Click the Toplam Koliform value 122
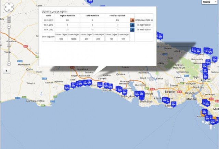219x149 pixels. 67,20
